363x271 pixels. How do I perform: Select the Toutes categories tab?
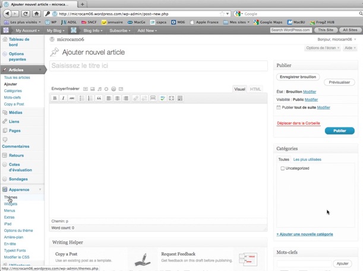click(283, 160)
